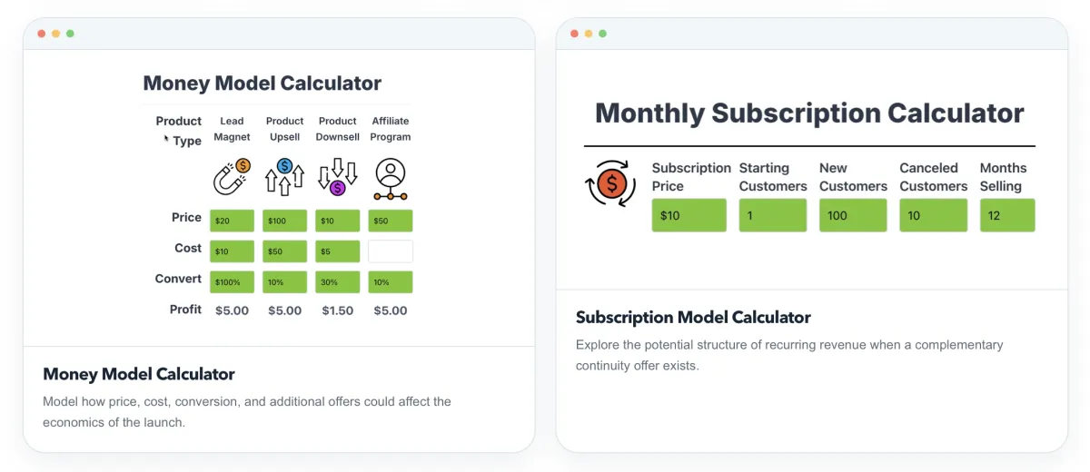Open the Money Model Calculator title link
This screenshot has width=1090, height=472.
[139, 374]
